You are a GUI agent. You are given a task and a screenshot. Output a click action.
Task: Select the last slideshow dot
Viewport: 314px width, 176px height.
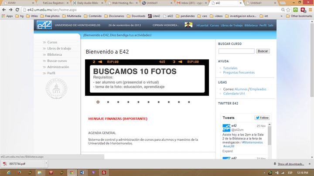tap(189, 102)
